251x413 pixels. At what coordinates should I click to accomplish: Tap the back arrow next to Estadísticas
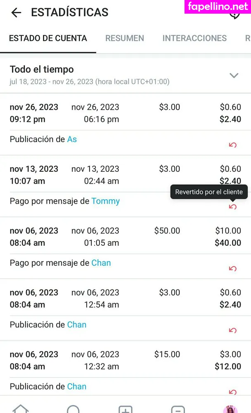[16, 13]
